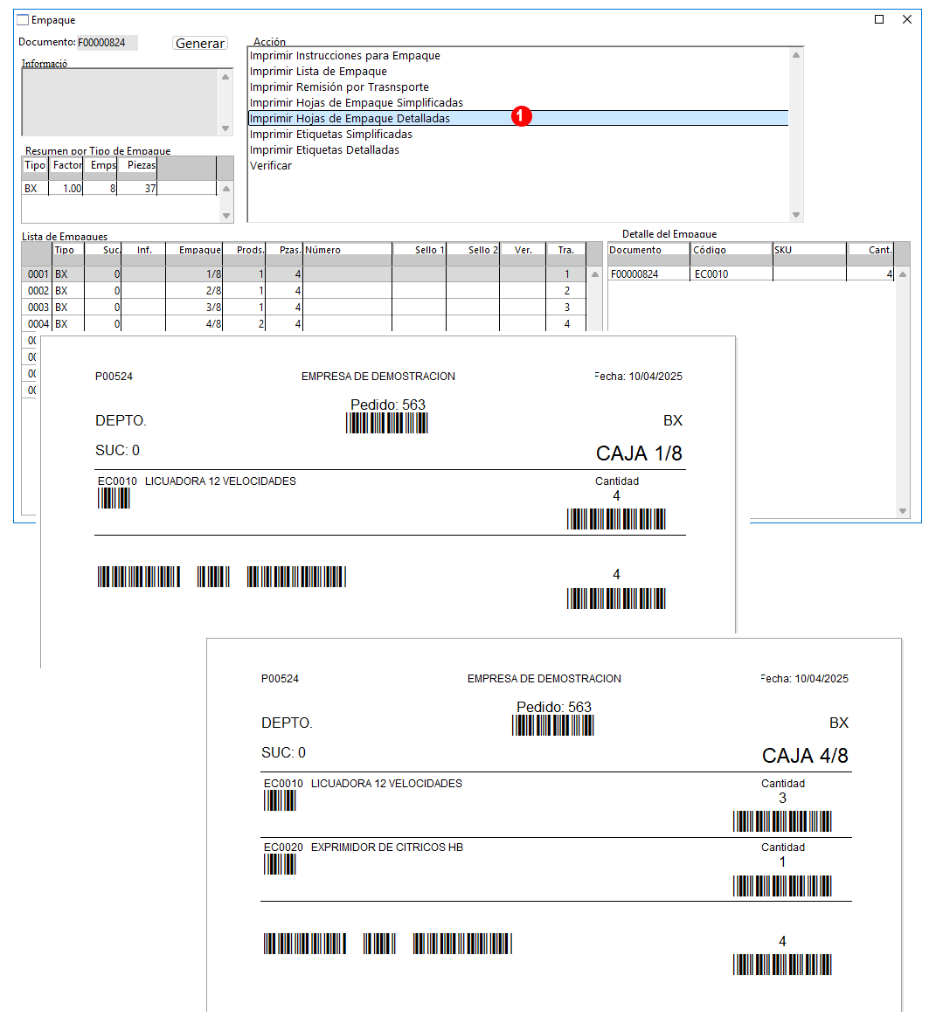The height and width of the screenshot is (1031, 936).
Task: Click the Suc. column header
Action: coord(104,250)
